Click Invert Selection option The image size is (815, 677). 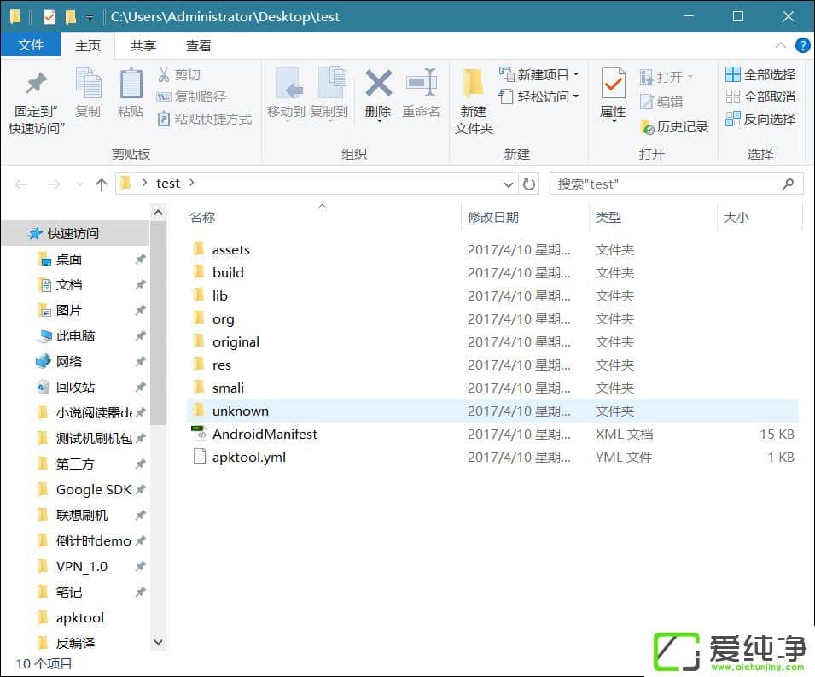(760, 119)
